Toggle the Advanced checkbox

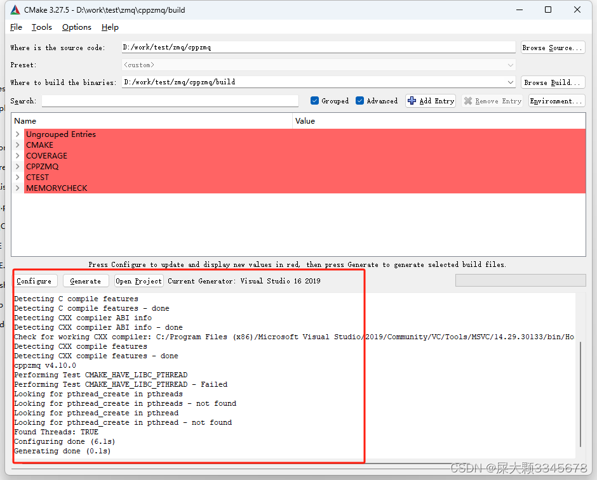pyautogui.click(x=359, y=100)
